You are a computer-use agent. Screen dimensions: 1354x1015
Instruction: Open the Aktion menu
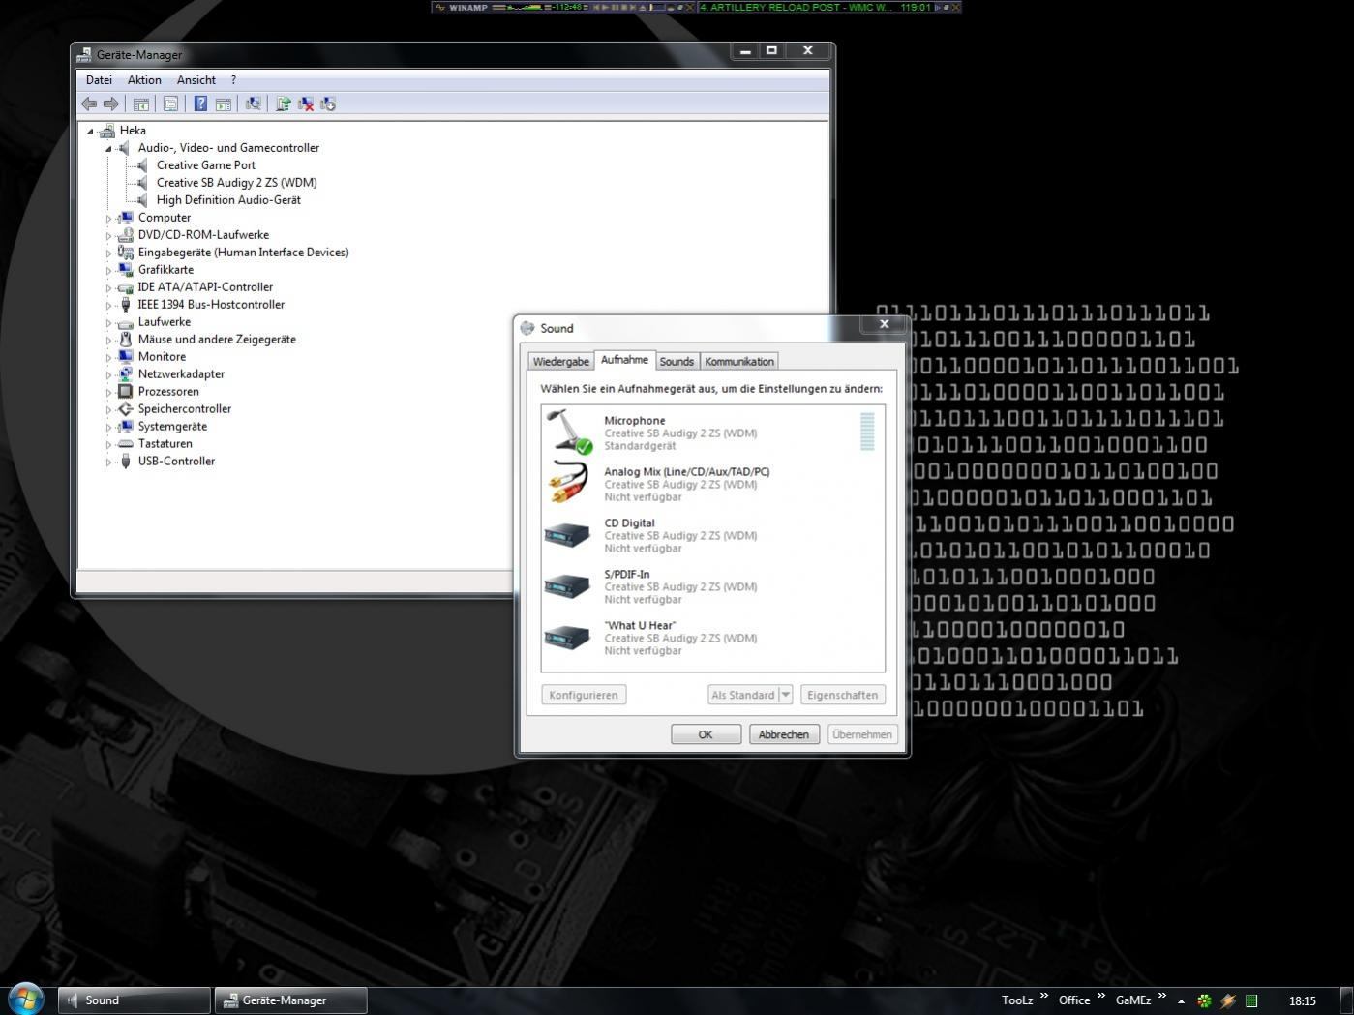click(144, 80)
